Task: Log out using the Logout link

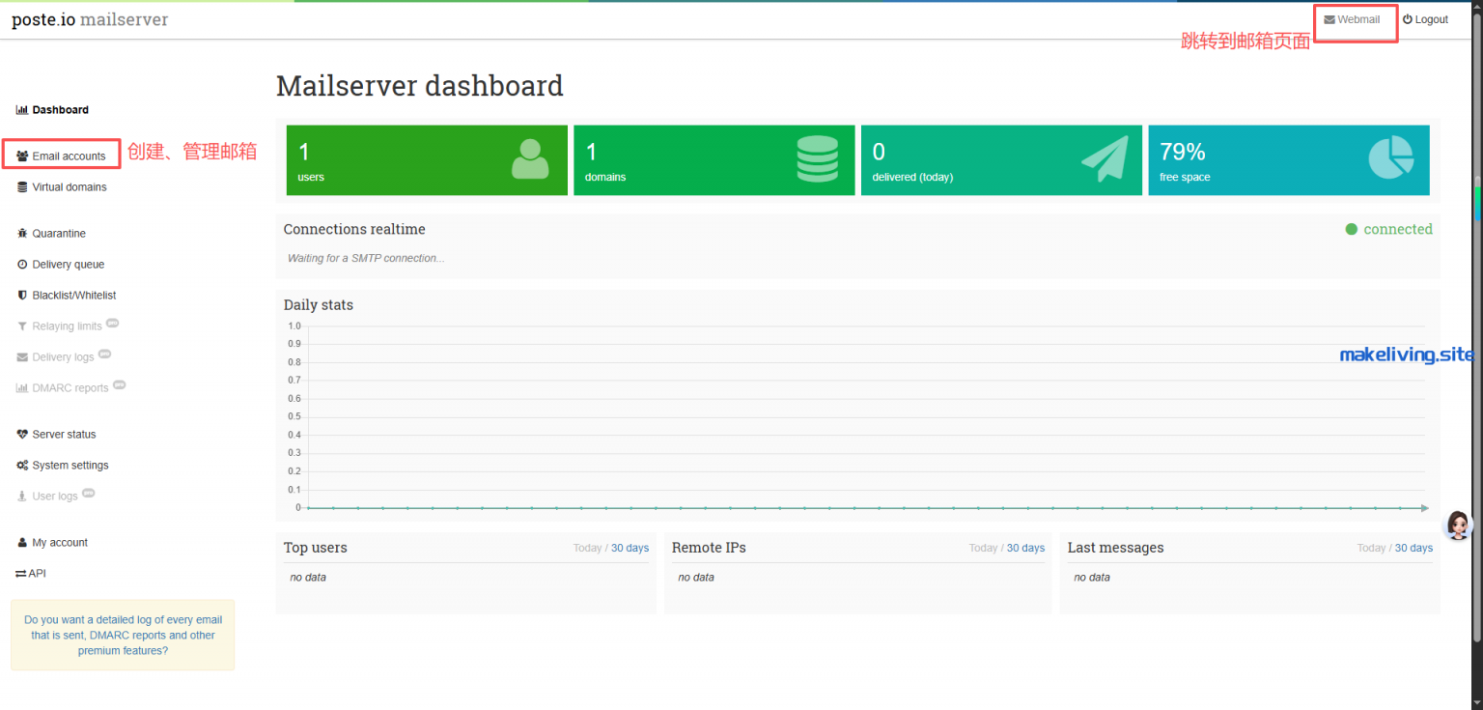Action: tap(1426, 19)
